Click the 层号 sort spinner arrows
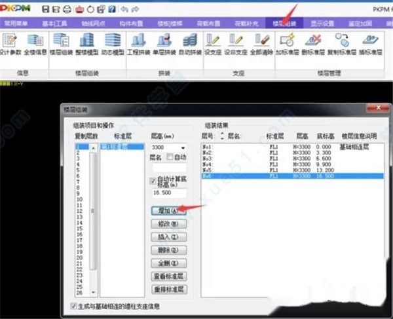This screenshot has height=319, width=393. [222, 136]
